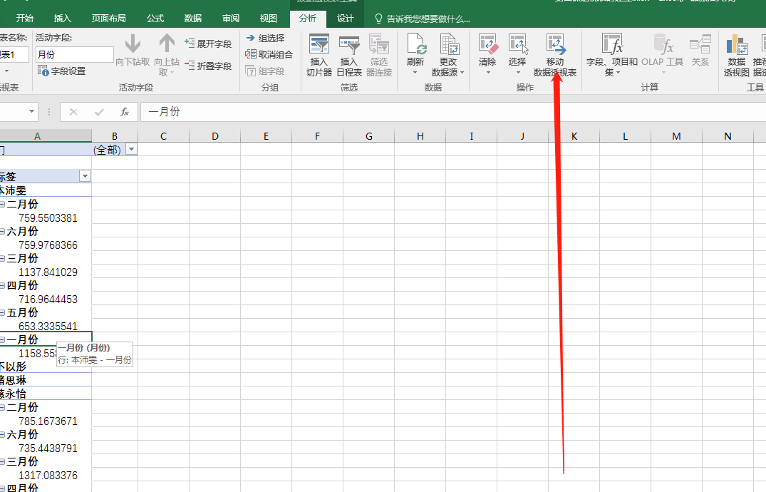Image resolution: width=766 pixels, height=492 pixels.
Task: Open the row labels filter dropdown arrow
Action: click(85, 176)
